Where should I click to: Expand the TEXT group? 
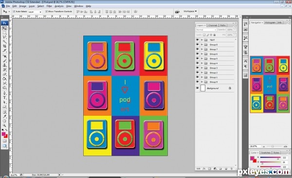tap(202, 40)
